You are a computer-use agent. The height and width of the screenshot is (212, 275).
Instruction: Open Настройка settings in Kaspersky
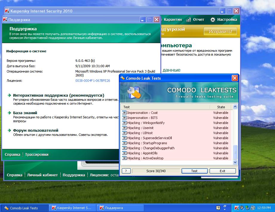227,20
